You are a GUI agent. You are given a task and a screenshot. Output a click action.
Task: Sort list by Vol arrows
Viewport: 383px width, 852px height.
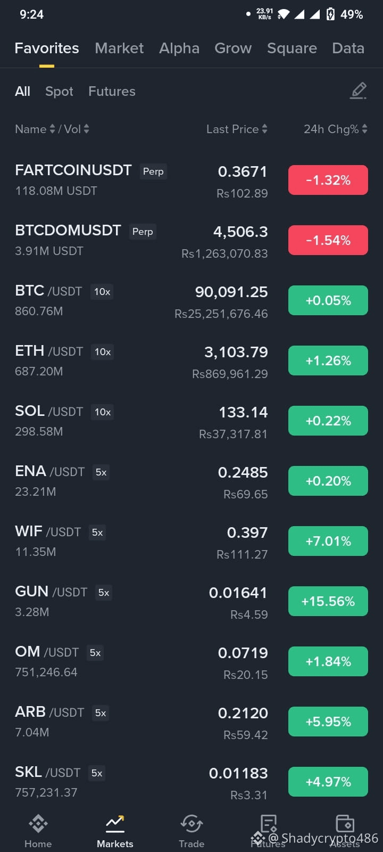86,129
